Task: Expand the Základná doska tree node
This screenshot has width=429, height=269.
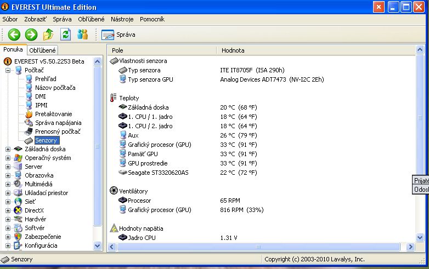Action: tap(8, 149)
